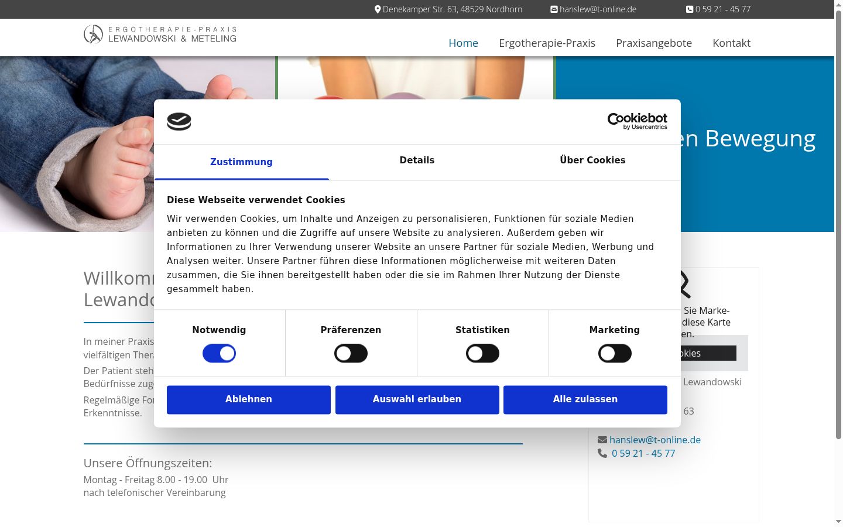Click the envelope icon in the contact sidebar
843x527 pixels.
pos(602,440)
